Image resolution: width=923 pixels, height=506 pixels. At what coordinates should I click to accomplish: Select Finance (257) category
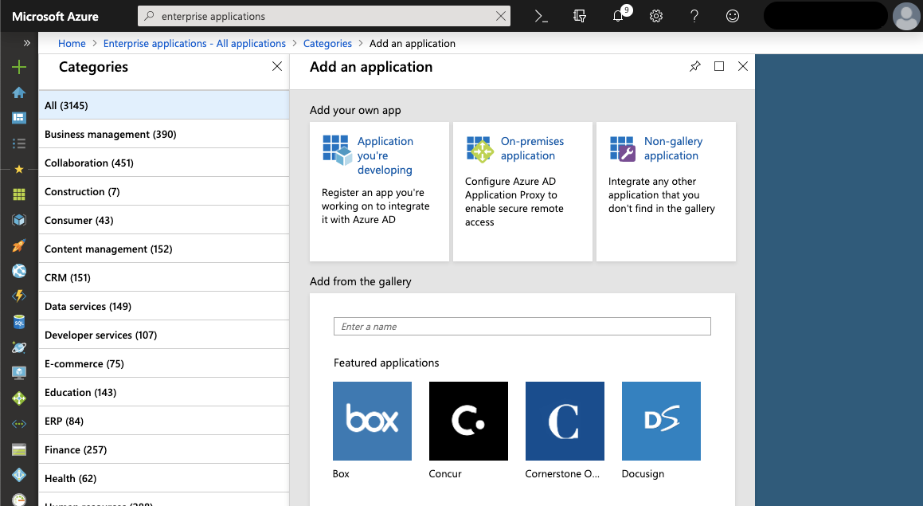click(163, 449)
